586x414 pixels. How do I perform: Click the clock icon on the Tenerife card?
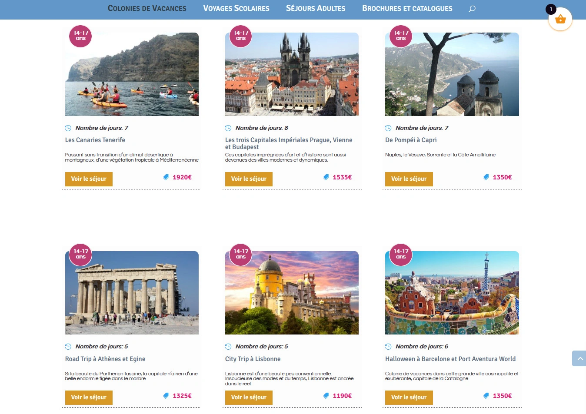[68, 128]
